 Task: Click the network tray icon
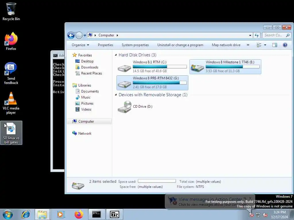[x=258, y=215]
